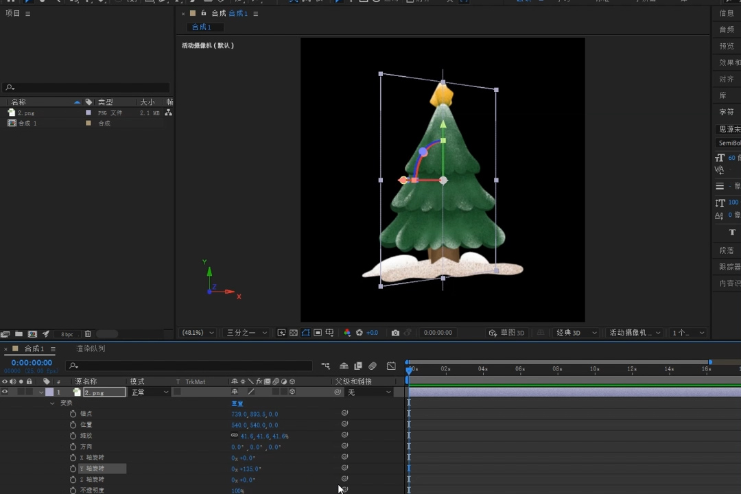Click the motion blur enable icon in timeline
The height and width of the screenshot is (494, 741).
click(373, 366)
